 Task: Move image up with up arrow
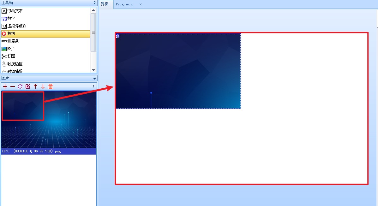(x=35, y=86)
